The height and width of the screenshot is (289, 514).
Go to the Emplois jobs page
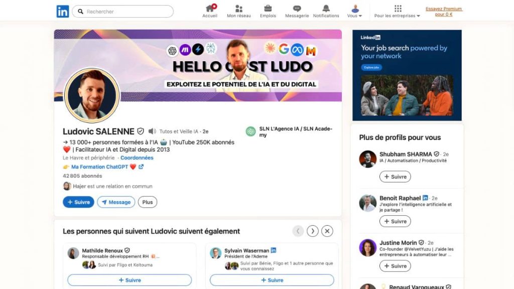(268, 11)
